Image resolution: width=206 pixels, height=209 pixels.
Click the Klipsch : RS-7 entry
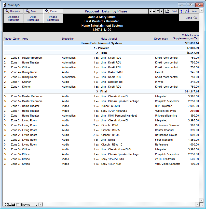coord(109,125)
